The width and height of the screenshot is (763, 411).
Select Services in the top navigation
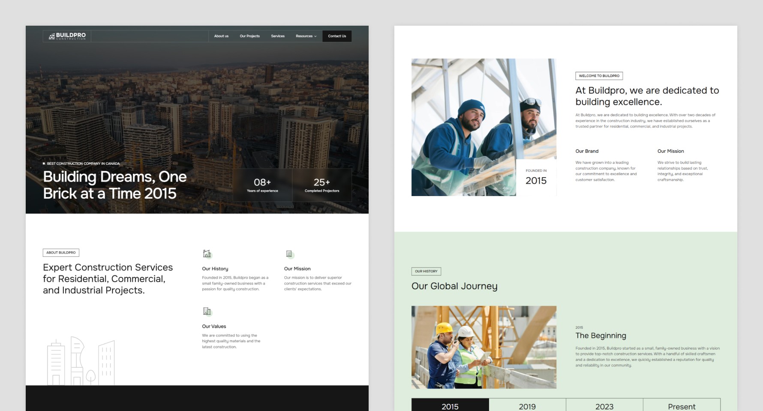[278, 36]
